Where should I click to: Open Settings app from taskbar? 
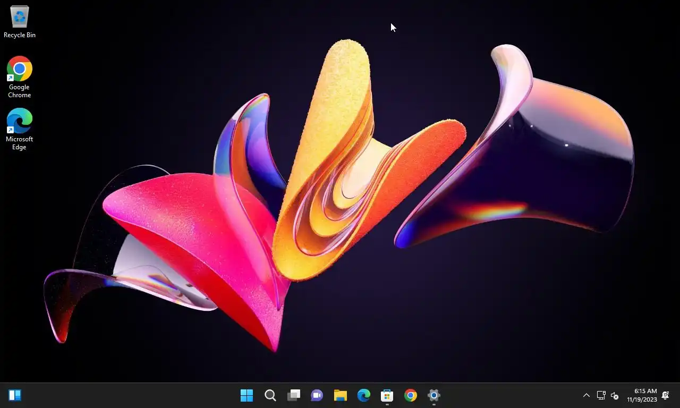(x=434, y=395)
